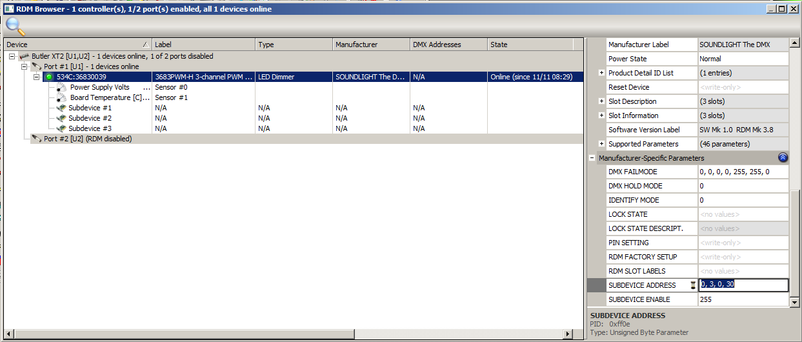The height and width of the screenshot is (342, 802).
Task: Sort by the DMX Addresses column header
Action: pyautogui.click(x=448, y=45)
